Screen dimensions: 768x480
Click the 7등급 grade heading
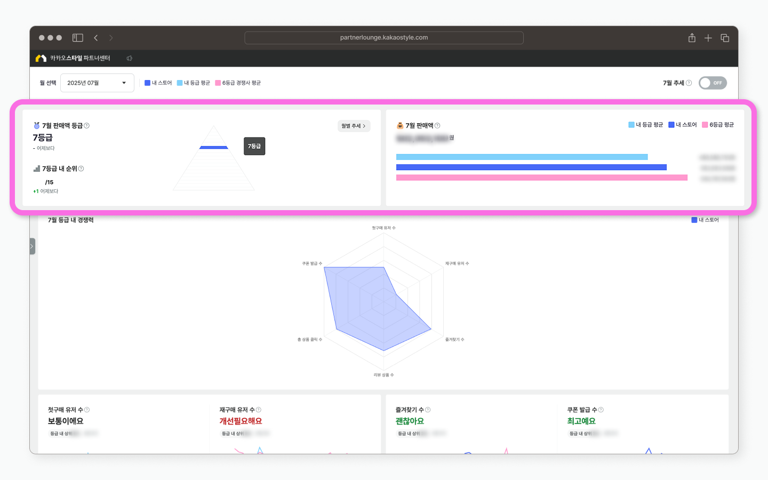pyautogui.click(x=43, y=138)
